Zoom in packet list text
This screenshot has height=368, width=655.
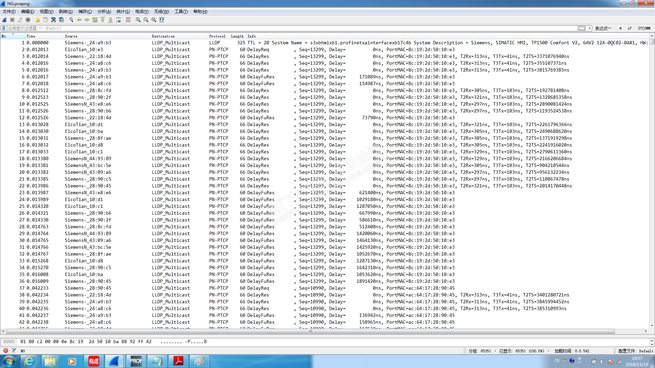(138, 20)
